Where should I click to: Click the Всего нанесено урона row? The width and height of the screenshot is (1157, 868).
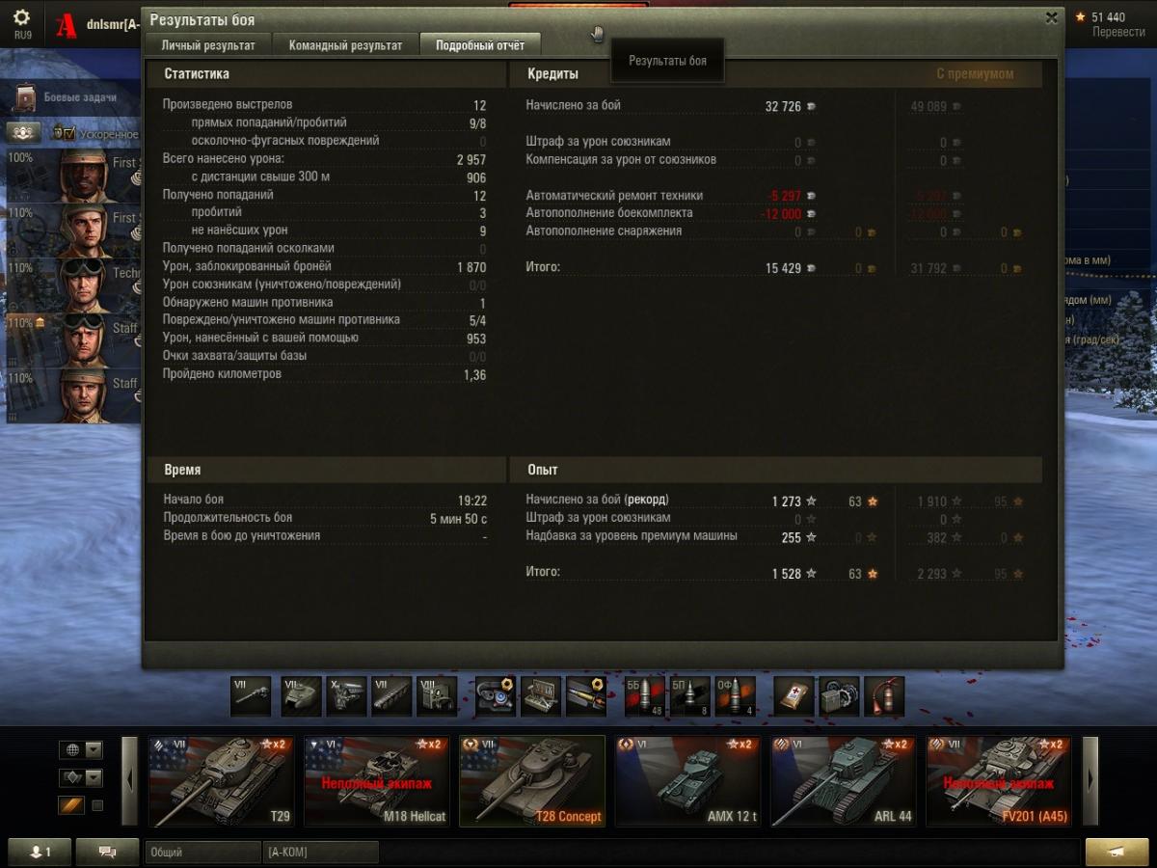click(x=325, y=159)
